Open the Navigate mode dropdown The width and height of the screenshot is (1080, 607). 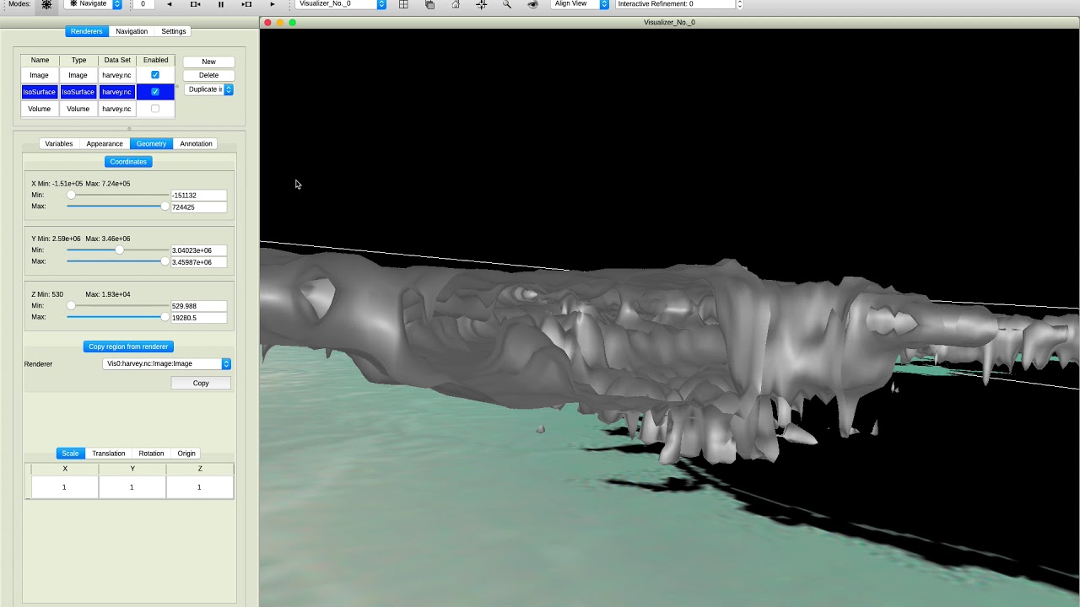tap(94, 4)
